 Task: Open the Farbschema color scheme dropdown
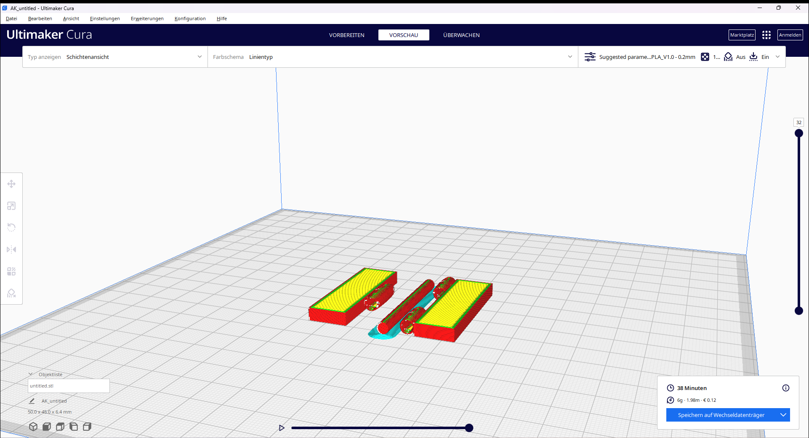tap(393, 57)
